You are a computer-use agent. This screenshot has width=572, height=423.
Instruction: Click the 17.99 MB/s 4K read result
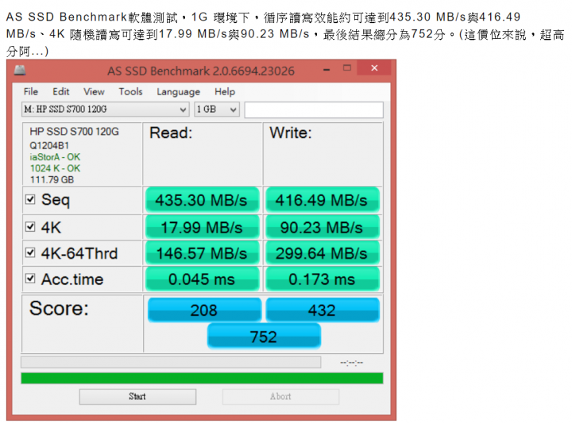pos(202,227)
